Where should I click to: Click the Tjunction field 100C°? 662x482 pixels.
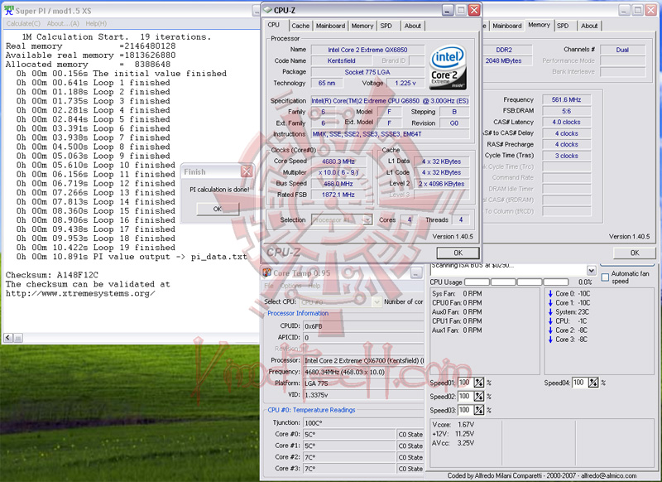click(x=363, y=423)
